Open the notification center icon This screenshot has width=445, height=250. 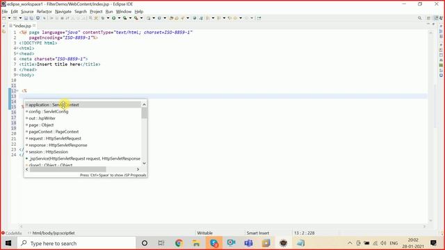[x=433, y=243]
